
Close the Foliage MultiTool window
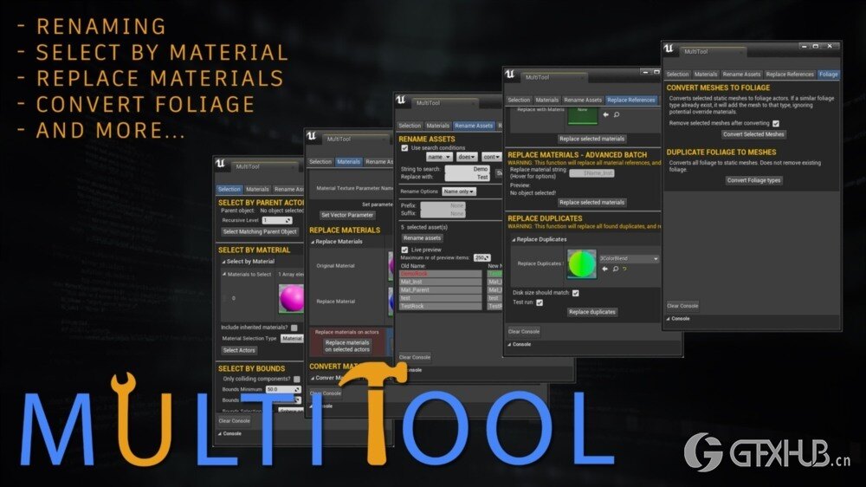830,47
